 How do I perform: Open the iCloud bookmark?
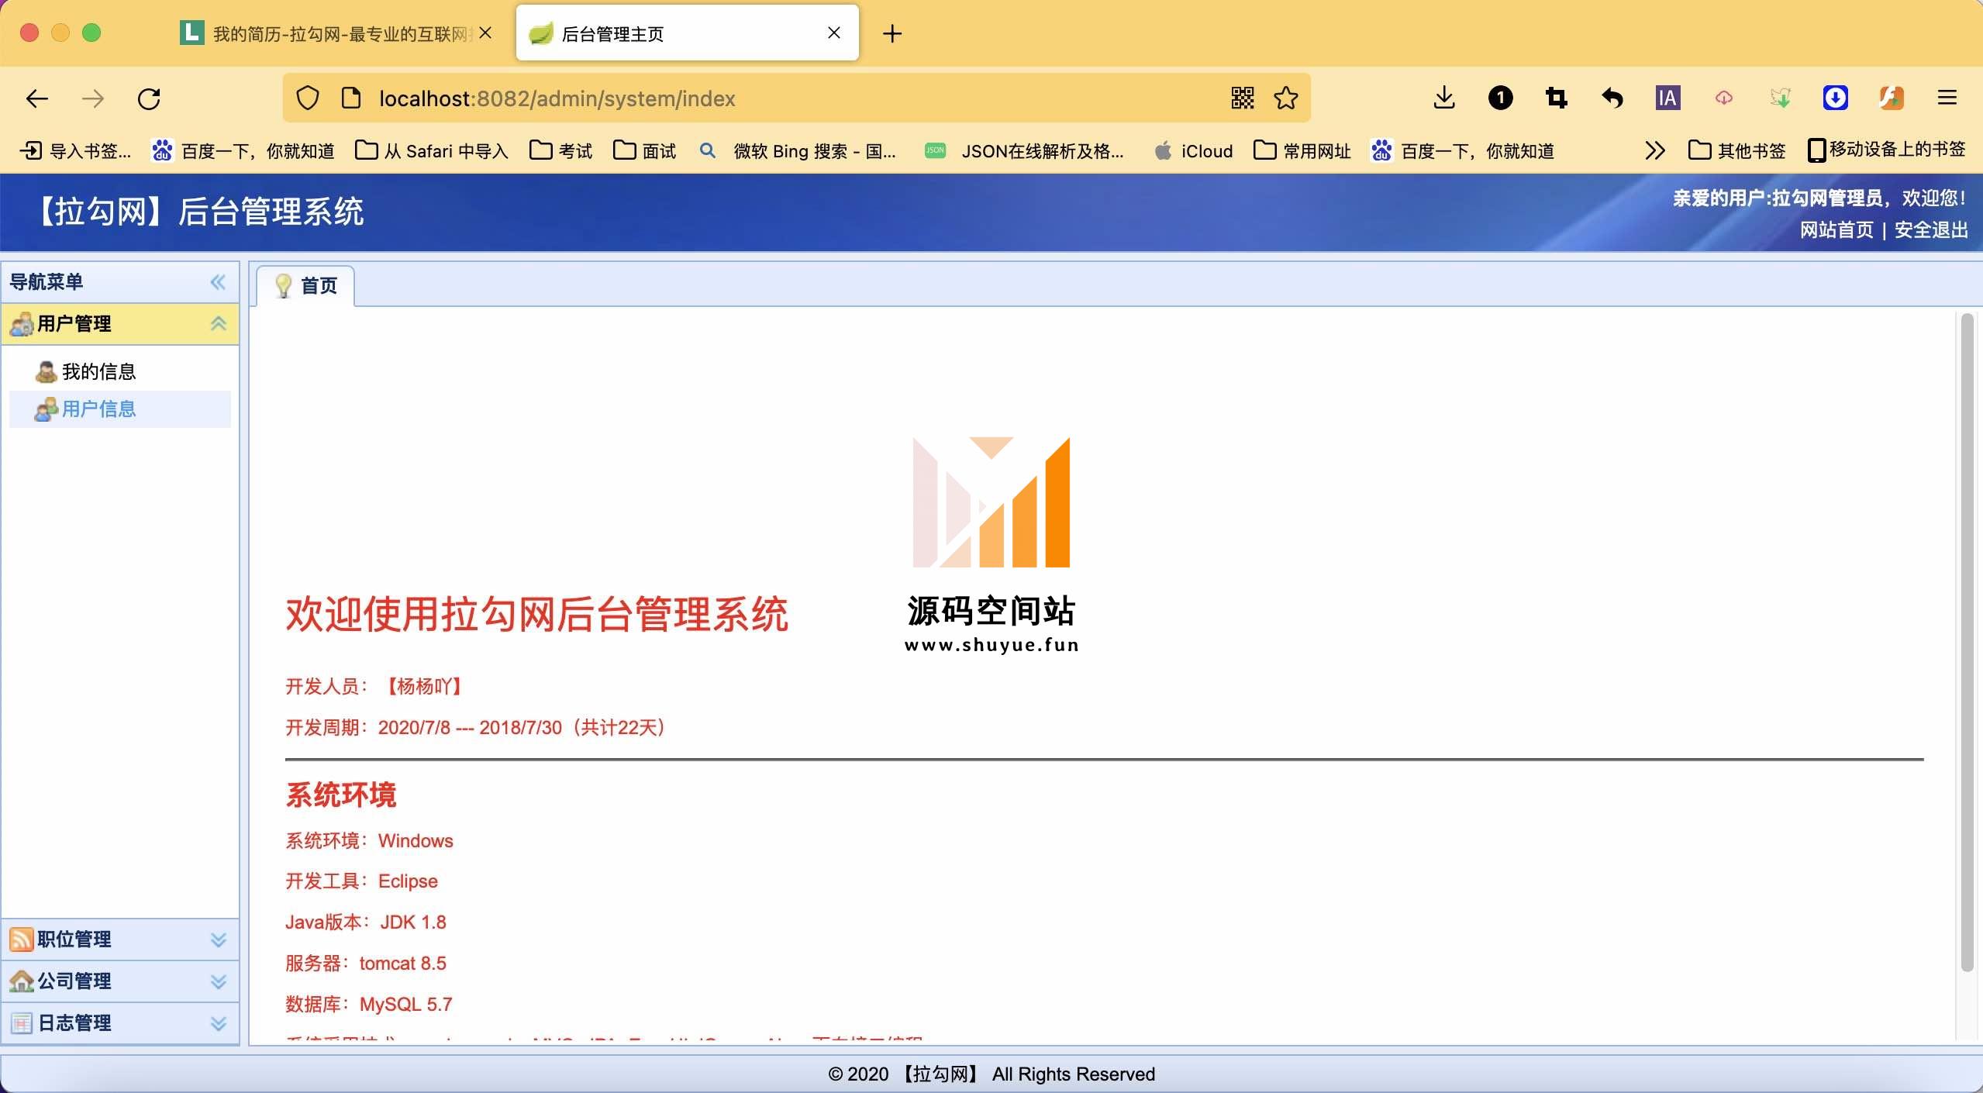tap(1193, 150)
